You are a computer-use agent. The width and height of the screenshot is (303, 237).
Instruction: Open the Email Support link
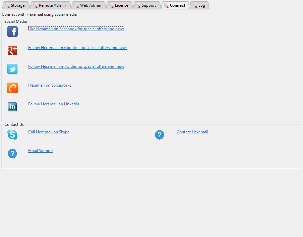point(41,151)
